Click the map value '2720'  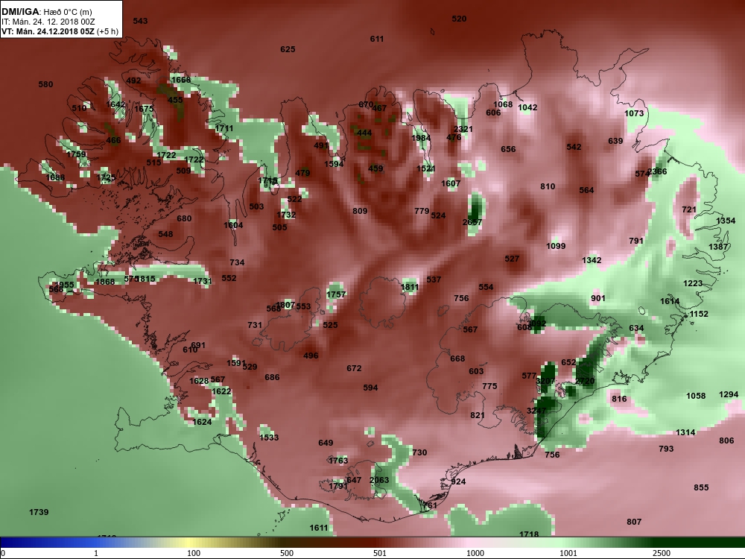coord(585,381)
